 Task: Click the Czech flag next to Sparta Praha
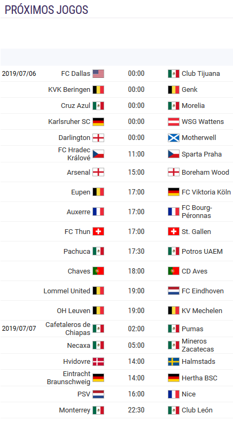click(173, 154)
